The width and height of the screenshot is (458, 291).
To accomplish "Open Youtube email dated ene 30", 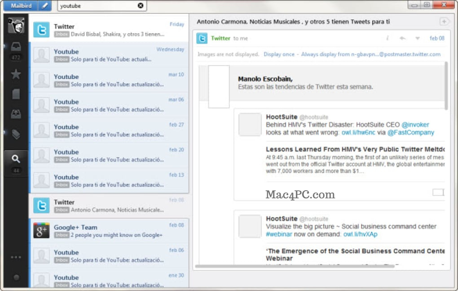I will pyautogui.click(x=109, y=279).
